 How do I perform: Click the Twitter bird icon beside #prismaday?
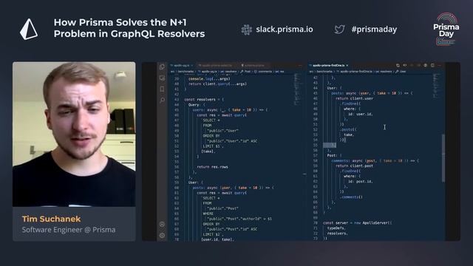coord(339,30)
